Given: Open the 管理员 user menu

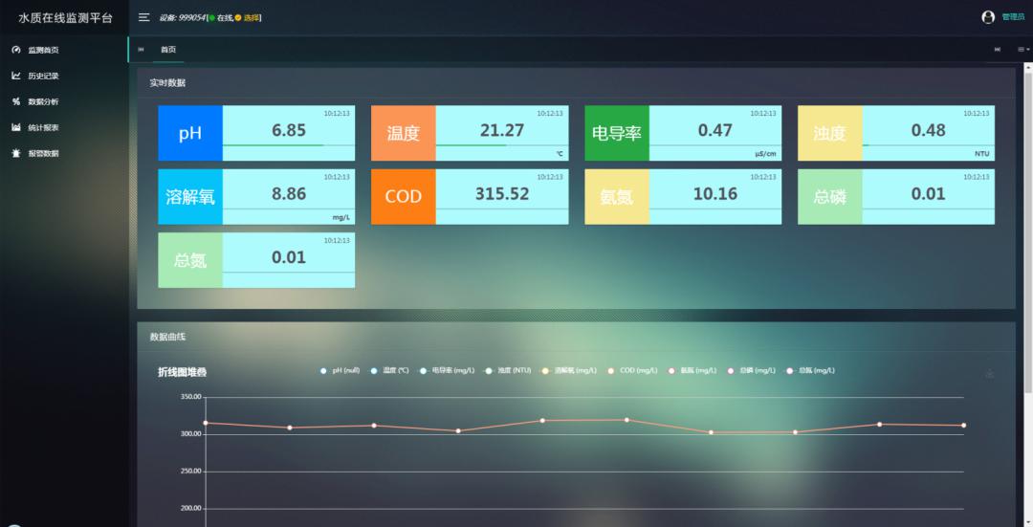Looking at the screenshot, I should point(1013,17).
